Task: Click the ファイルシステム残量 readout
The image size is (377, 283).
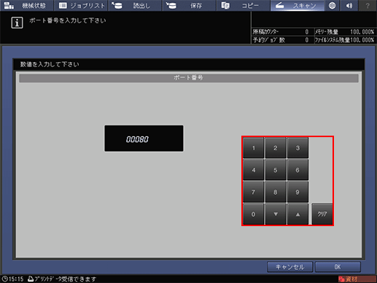Action: (x=345, y=40)
